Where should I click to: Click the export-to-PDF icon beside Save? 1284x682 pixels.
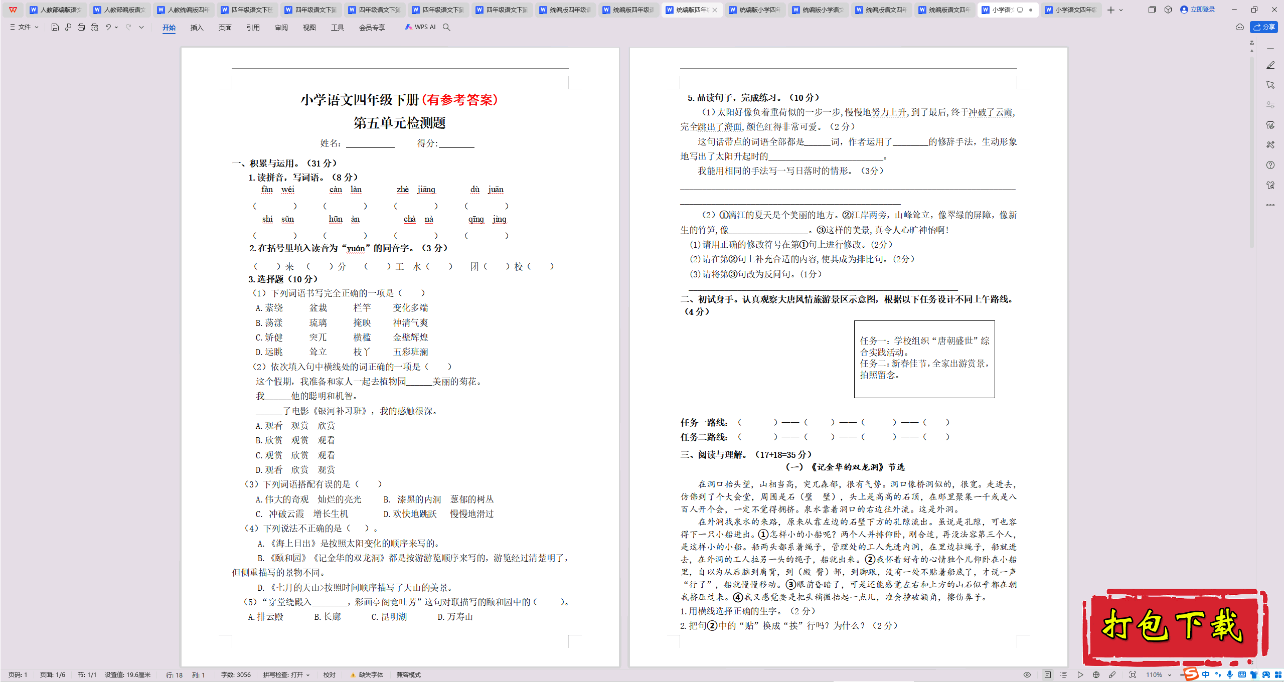pos(68,27)
